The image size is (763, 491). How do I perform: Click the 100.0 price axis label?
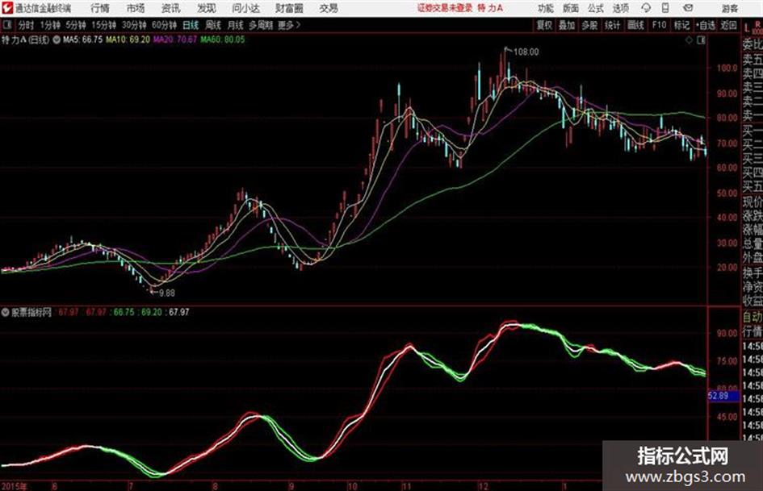(x=727, y=69)
